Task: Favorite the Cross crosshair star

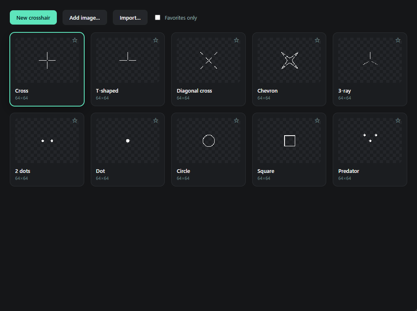Action: (x=75, y=40)
